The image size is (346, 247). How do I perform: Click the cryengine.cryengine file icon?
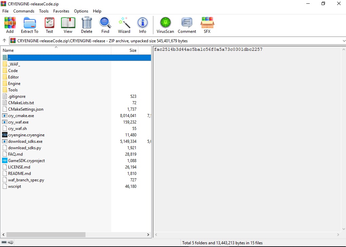tap(5, 135)
